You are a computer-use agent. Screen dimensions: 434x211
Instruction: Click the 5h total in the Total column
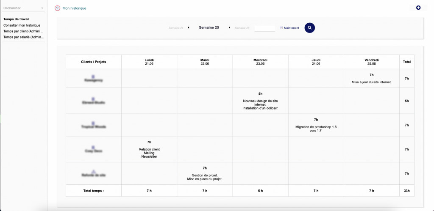(407, 101)
